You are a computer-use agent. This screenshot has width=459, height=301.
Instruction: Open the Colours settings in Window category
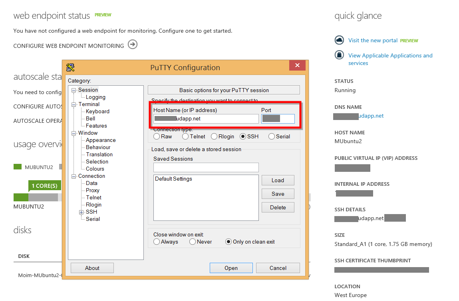(x=95, y=169)
